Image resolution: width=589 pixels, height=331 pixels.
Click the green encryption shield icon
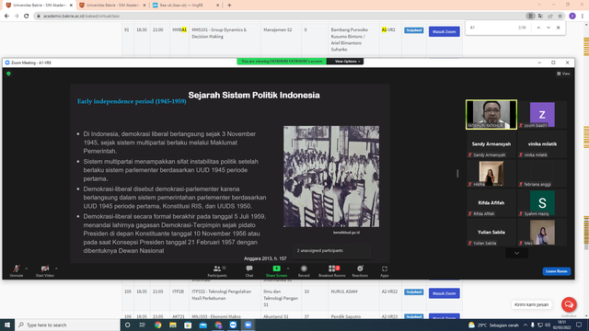pos(8,74)
